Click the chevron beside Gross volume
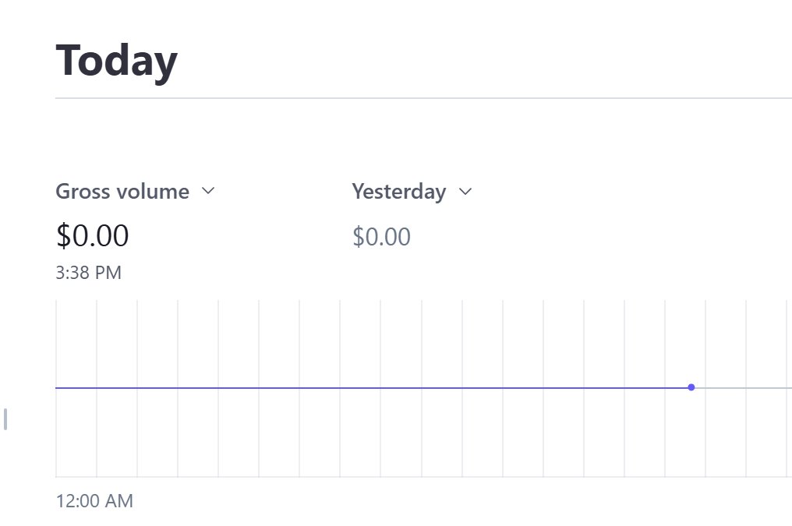The image size is (792, 526). 208,191
